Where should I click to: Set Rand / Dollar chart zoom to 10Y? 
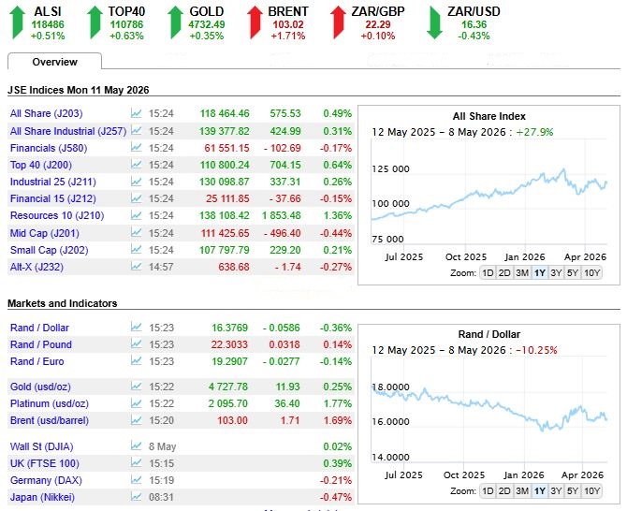click(591, 491)
